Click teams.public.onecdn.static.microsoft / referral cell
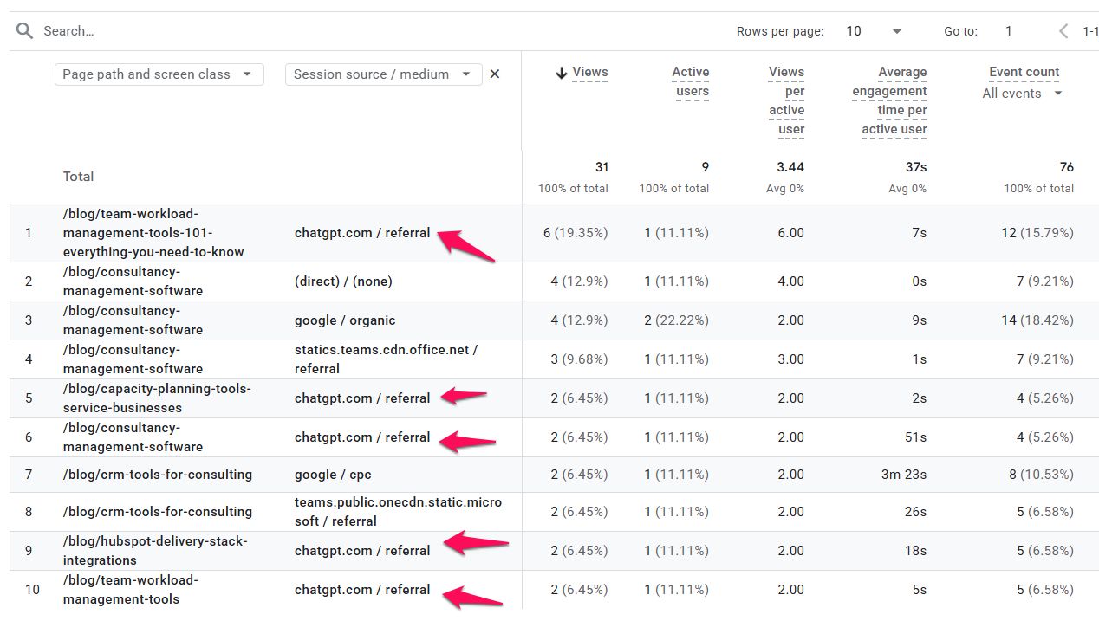1099x621 pixels. (398, 512)
